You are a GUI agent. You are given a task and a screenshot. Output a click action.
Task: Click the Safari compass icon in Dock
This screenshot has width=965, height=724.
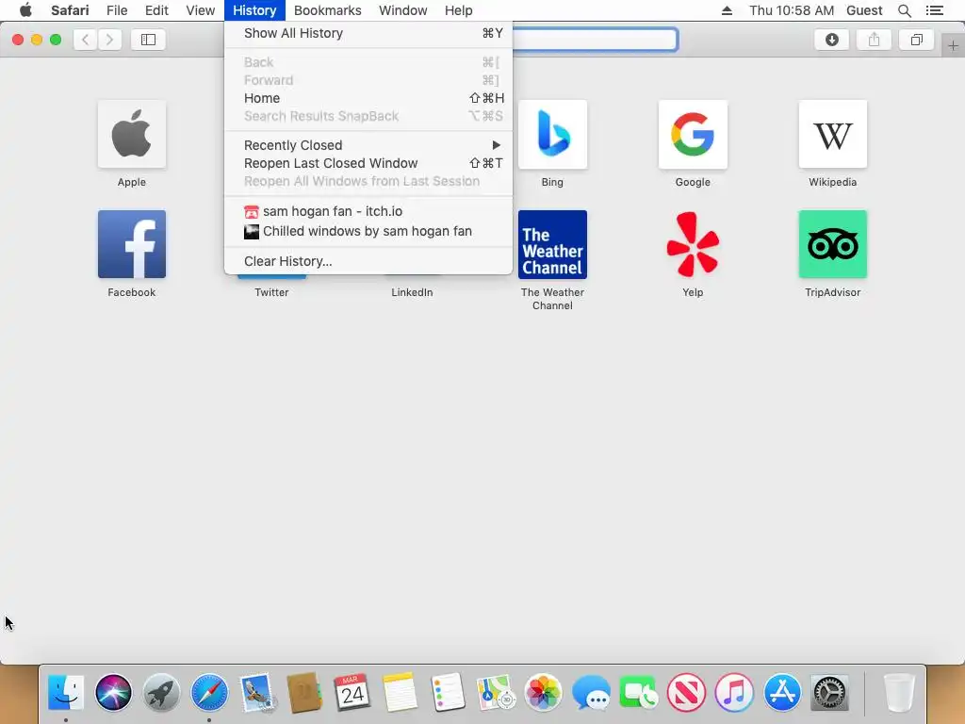[x=209, y=692]
